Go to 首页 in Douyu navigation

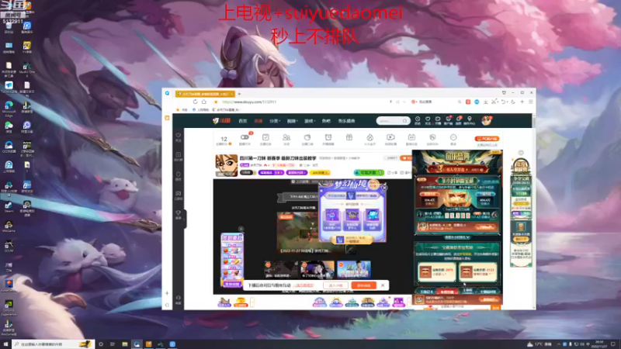coord(243,121)
